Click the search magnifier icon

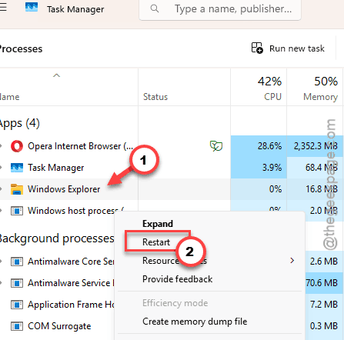155,8
